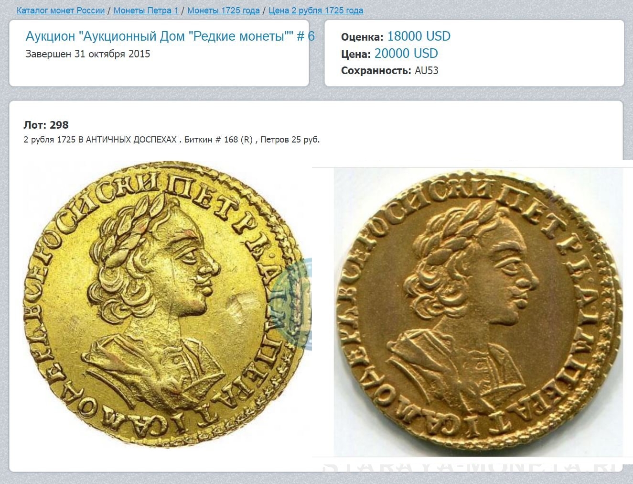633x484 pixels.
Task: Click the lot description text with Биткин # 168
Action: point(172,140)
